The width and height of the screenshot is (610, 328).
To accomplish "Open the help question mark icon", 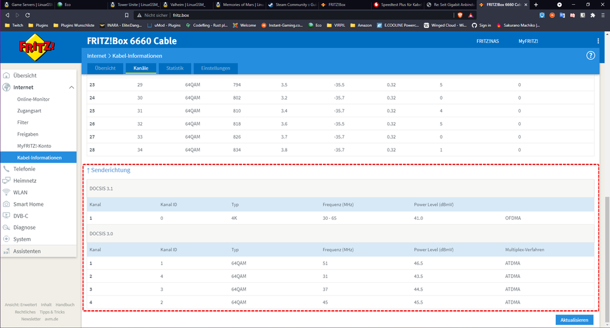I will click(x=590, y=56).
